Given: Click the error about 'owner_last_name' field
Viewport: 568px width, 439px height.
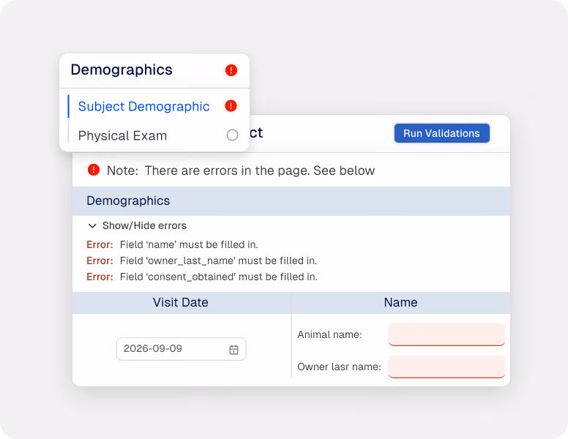Looking at the screenshot, I should click(202, 260).
